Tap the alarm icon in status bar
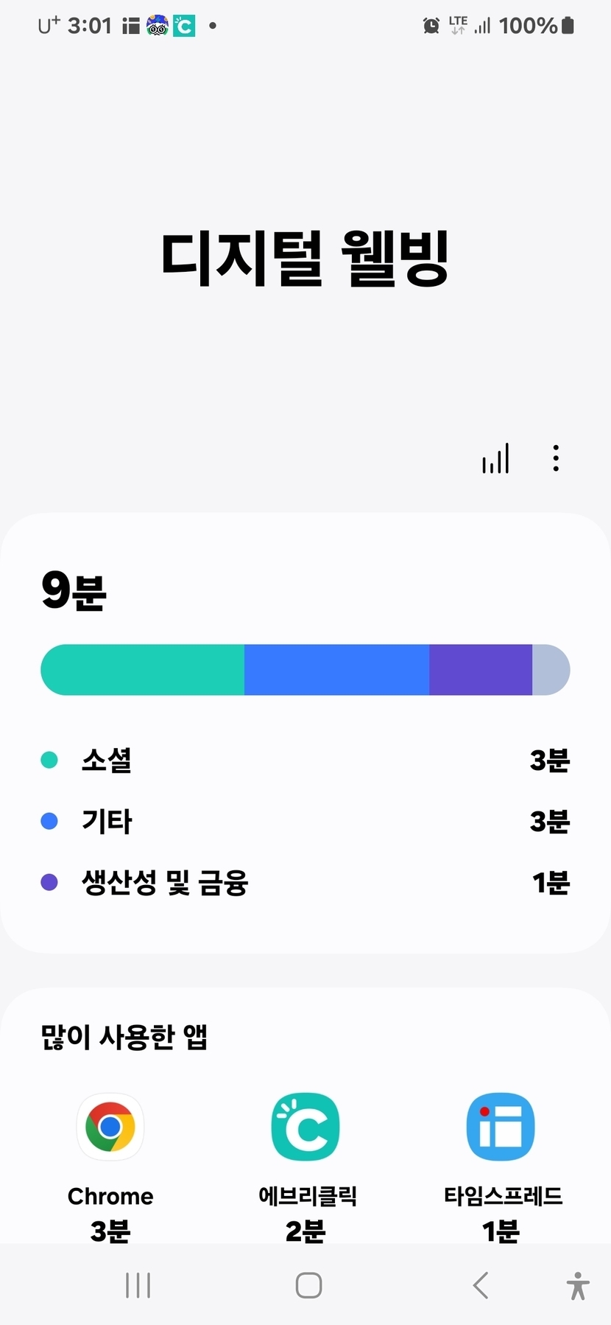The height and width of the screenshot is (1325, 611). [431, 26]
